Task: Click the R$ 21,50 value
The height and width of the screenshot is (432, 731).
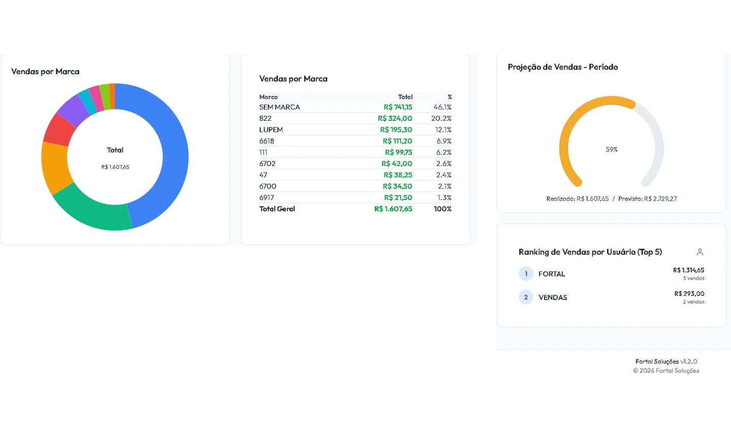Action: click(398, 197)
